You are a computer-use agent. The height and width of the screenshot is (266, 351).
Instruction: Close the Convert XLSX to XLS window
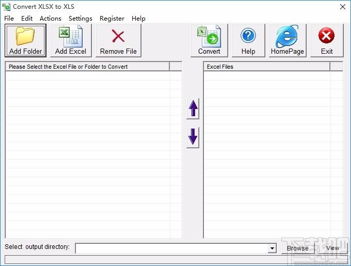click(x=343, y=7)
